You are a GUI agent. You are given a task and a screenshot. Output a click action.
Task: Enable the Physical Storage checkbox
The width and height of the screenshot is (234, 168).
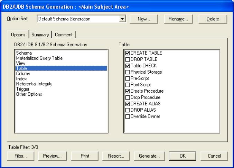point(128,72)
